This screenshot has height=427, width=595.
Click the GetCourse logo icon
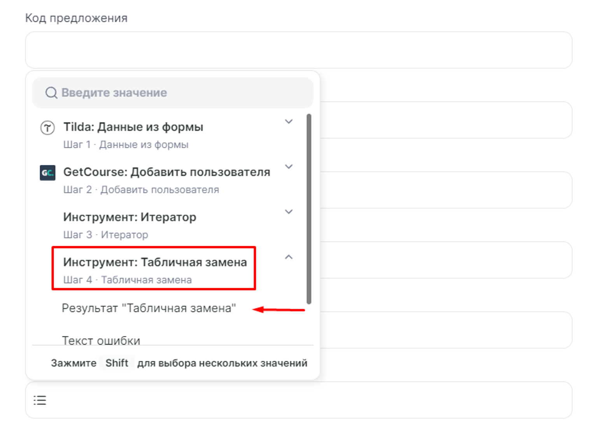[47, 173]
